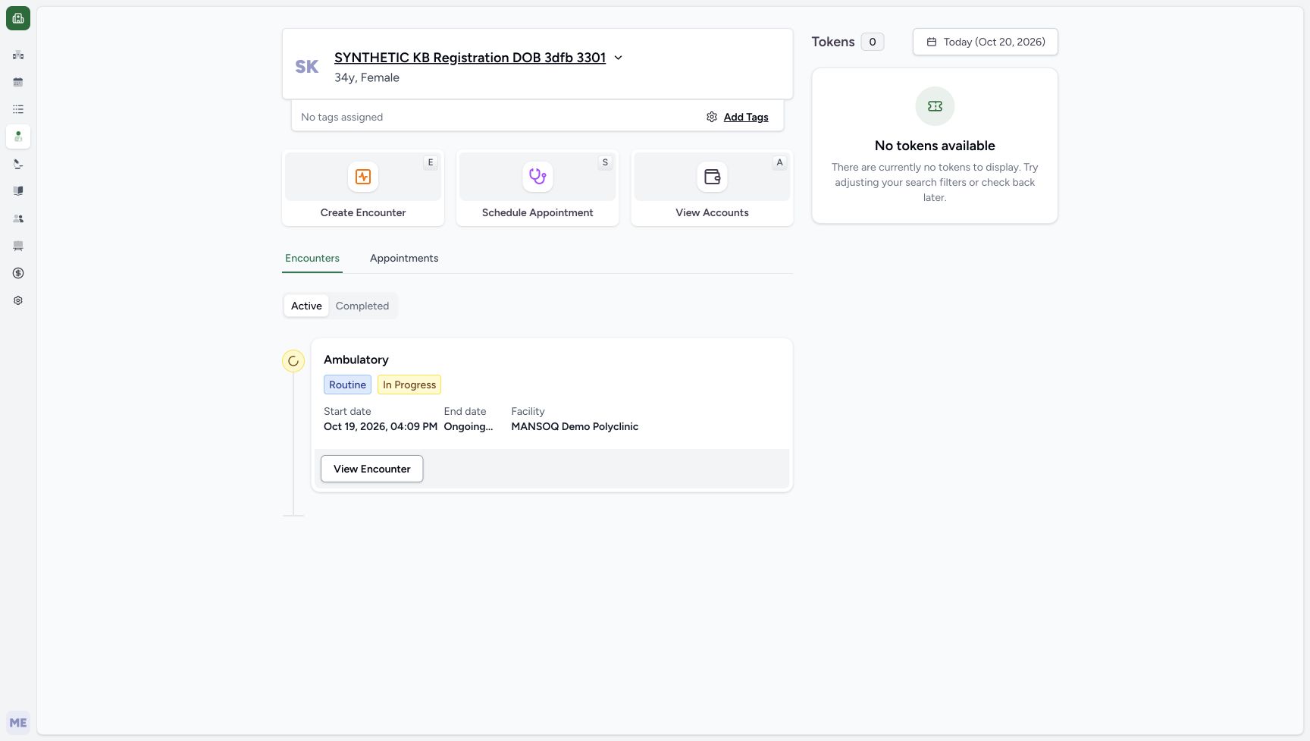
Task: Open the ME user avatar
Action: 18,723
